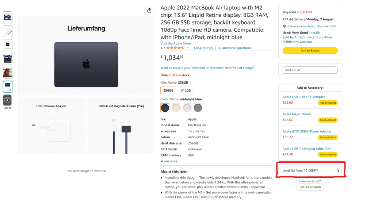The width and height of the screenshot is (374, 200).
Task: Open the arrow beside Used (6) offers
Action: tap(338, 171)
